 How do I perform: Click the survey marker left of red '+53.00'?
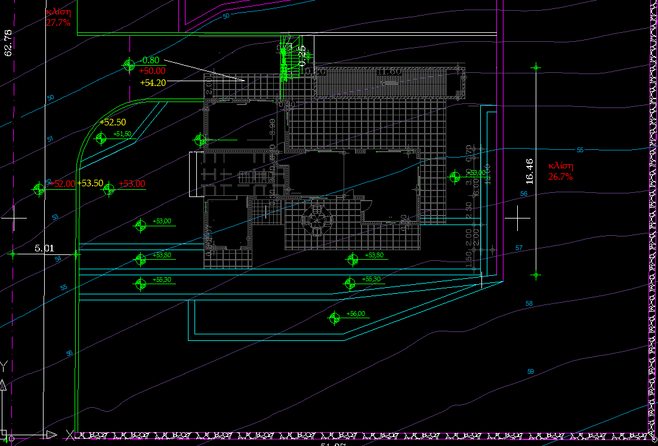point(109,189)
